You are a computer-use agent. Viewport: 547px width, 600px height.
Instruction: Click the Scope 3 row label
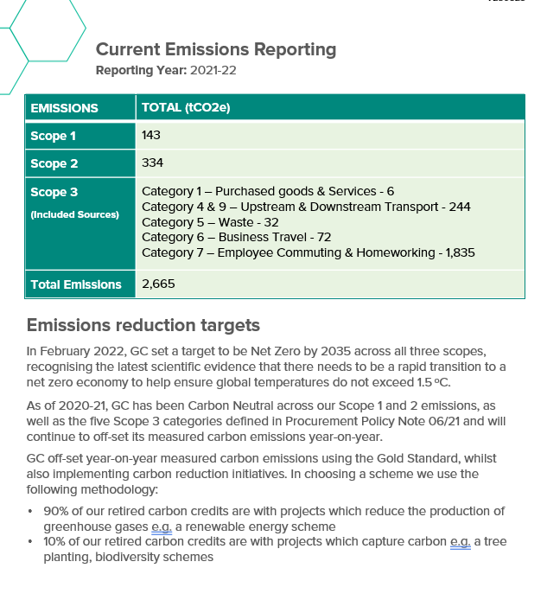tap(54, 192)
